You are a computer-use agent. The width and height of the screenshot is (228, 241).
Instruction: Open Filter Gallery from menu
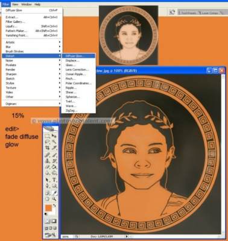pyautogui.click(x=32, y=22)
